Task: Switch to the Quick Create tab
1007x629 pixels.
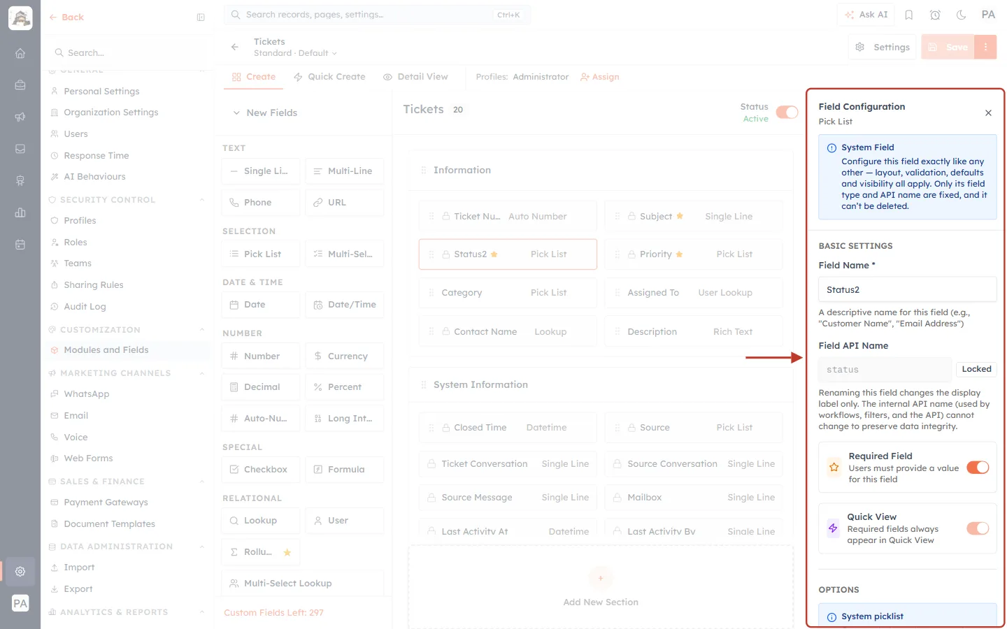Action: [x=329, y=77]
